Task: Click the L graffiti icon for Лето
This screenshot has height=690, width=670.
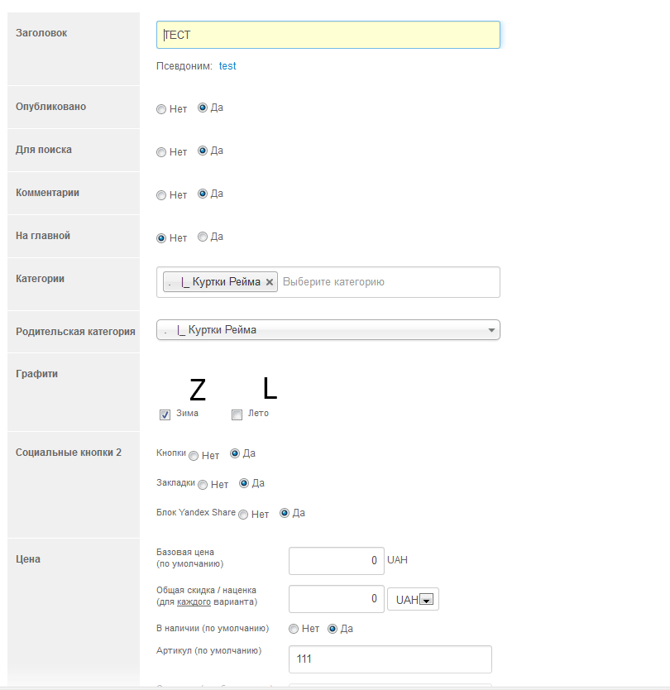Action: [x=270, y=387]
